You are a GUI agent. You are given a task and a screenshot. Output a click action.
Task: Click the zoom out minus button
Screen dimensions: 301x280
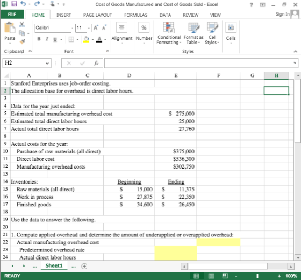[x=236, y=276]
